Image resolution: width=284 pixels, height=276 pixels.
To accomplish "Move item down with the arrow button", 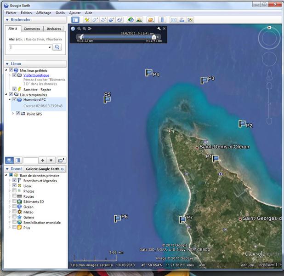I will (51, 160).
